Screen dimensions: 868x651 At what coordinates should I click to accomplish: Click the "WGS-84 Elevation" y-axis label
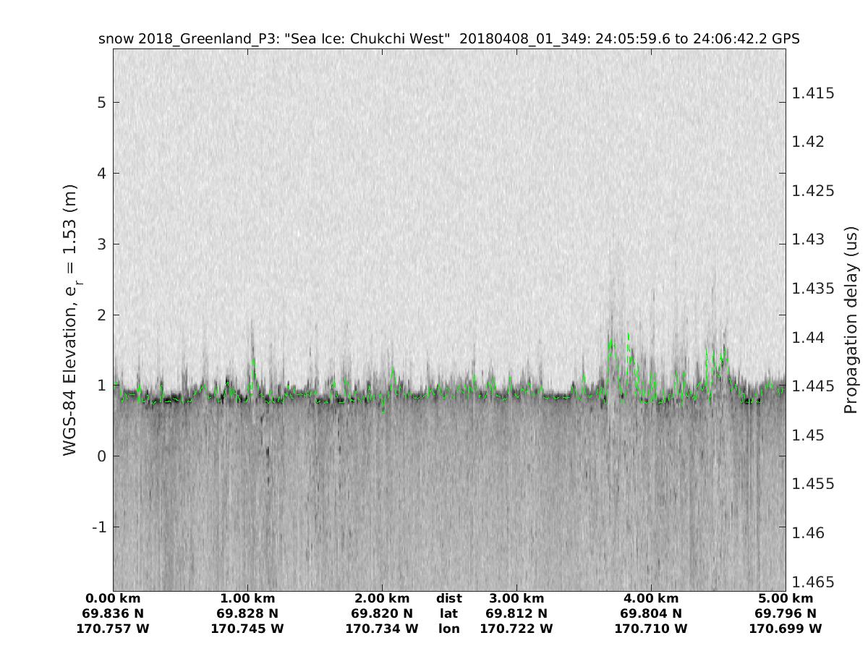[70, 320]
